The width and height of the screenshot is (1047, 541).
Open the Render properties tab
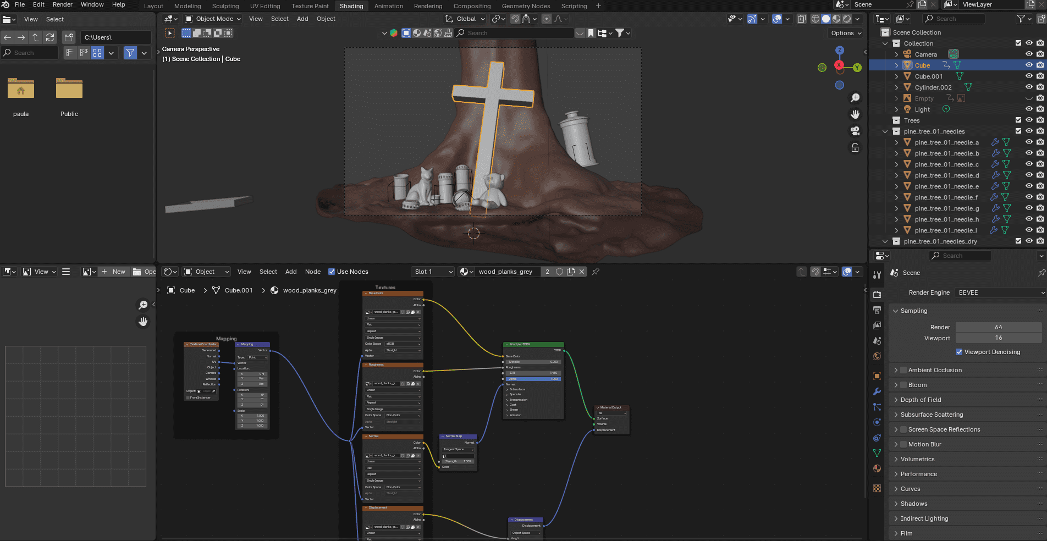pyautogui.click(x=877, y=294)
